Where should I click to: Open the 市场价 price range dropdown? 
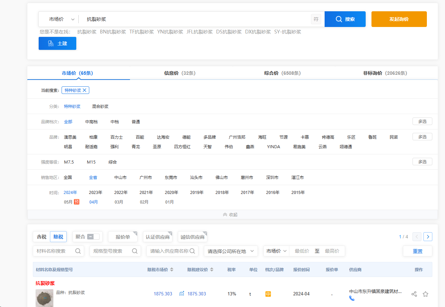click(x=276, y=251)
